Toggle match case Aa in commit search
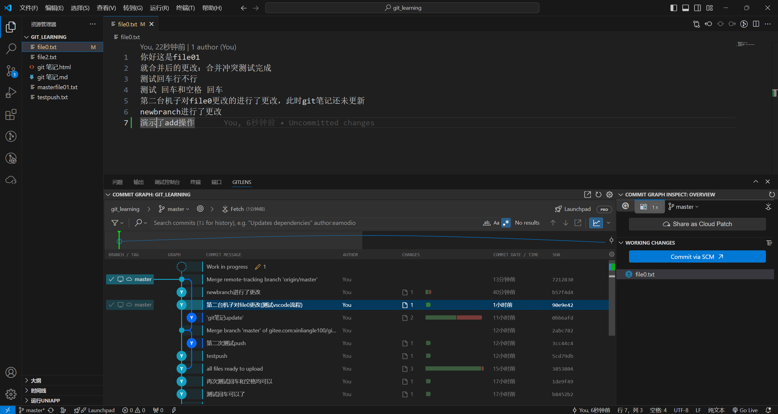This screenshot has width=778, height=414. [x=496, y=223]
